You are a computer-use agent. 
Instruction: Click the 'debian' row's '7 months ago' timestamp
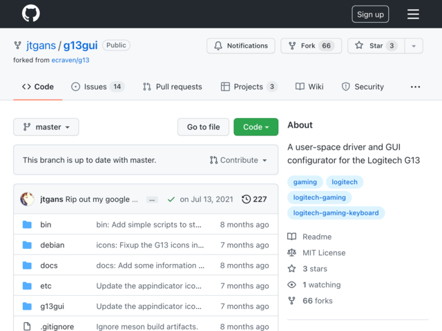[x=244, y=245]
